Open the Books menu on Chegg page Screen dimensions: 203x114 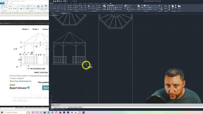point(25,29)
